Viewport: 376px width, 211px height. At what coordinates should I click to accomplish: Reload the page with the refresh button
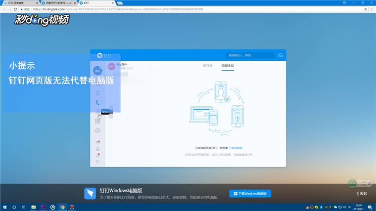point(15,9)
